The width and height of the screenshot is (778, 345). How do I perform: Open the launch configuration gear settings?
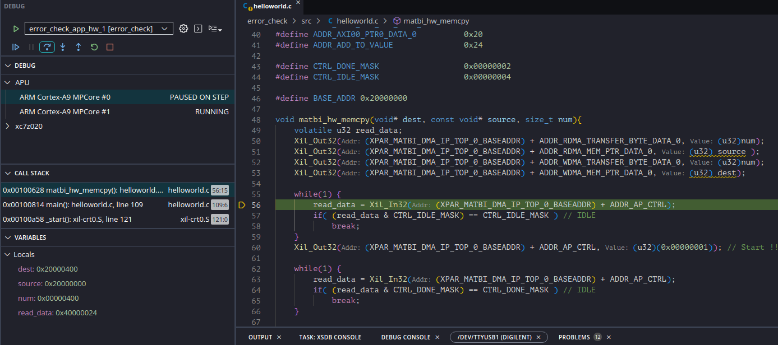(183, 29)
